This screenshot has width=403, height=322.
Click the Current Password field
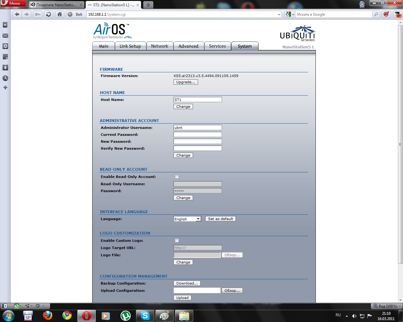(x=198, y=135)
